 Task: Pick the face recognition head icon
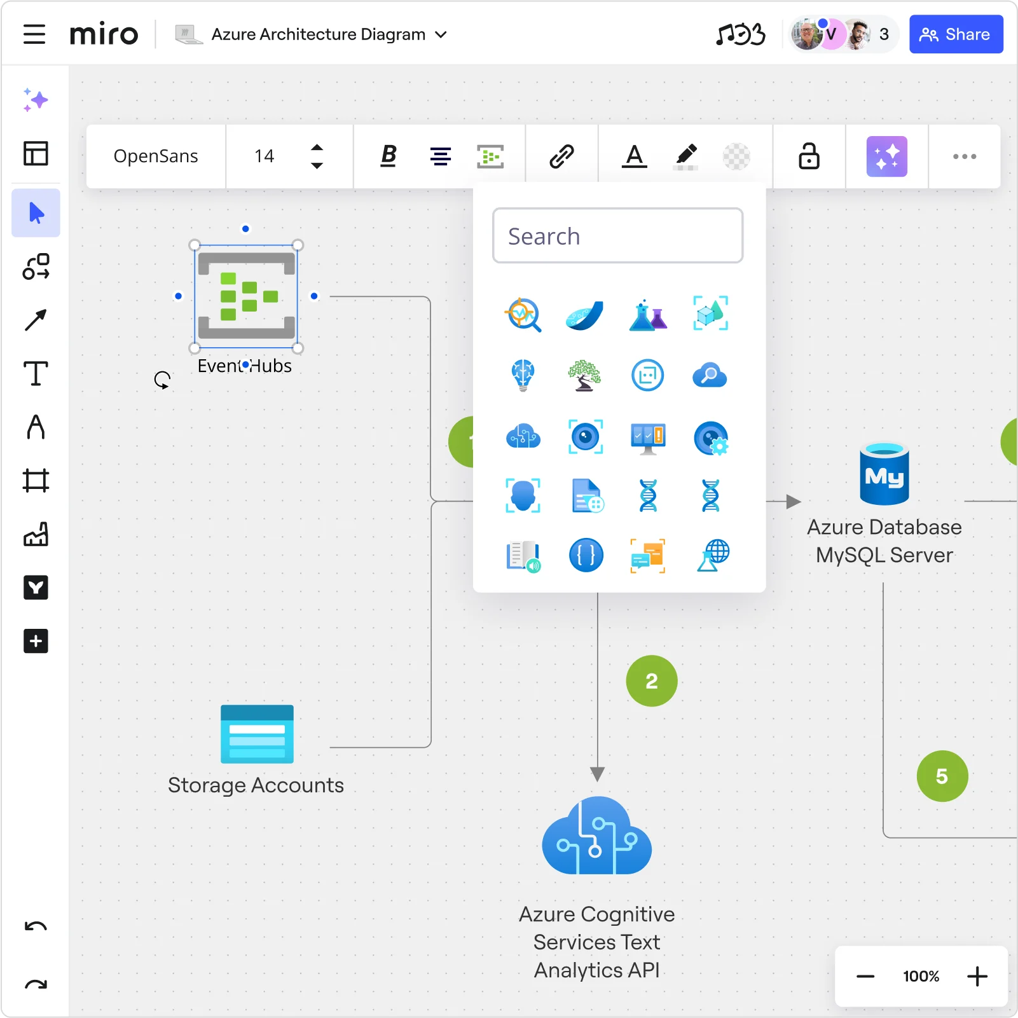point(523,496)
